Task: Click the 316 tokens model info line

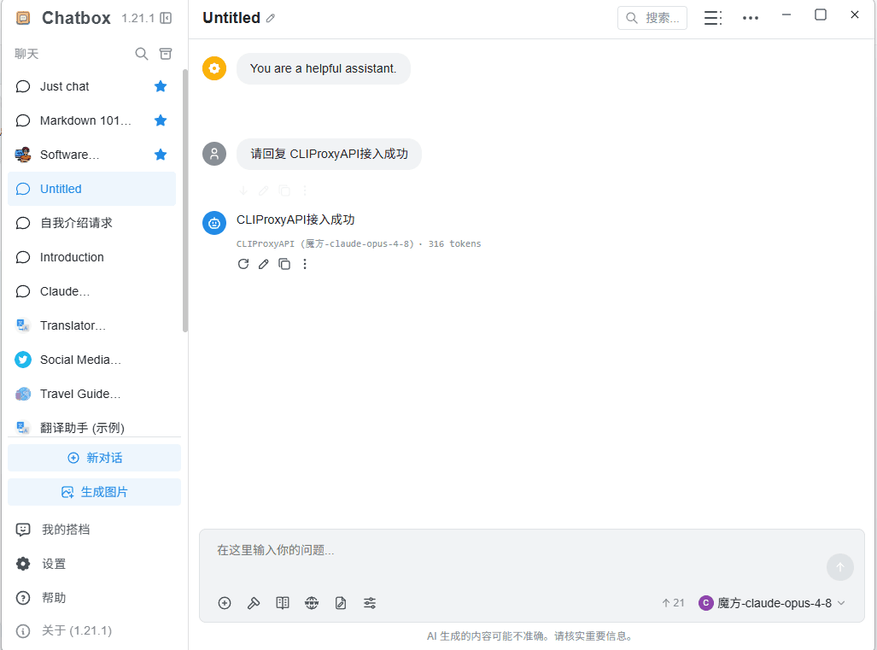Action: pos(359,244)
